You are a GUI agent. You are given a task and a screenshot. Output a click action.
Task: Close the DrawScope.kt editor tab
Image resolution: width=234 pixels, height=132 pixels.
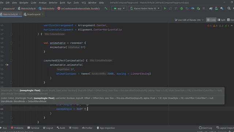43,14
